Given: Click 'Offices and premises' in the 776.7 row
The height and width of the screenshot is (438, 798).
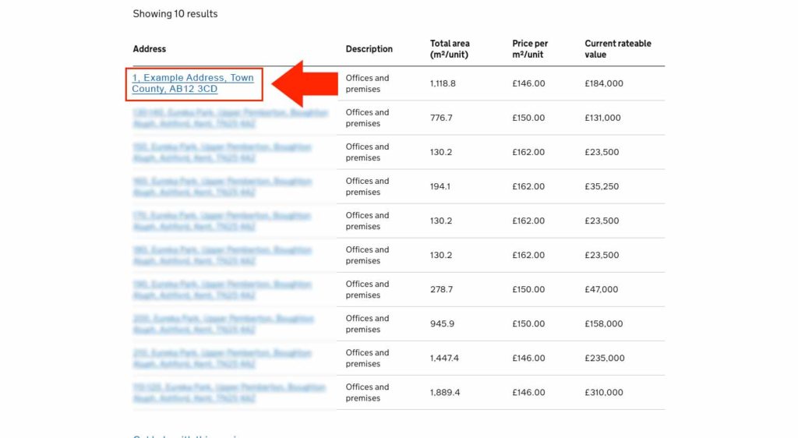Looking at the screenshot, I should pos(368,118).
